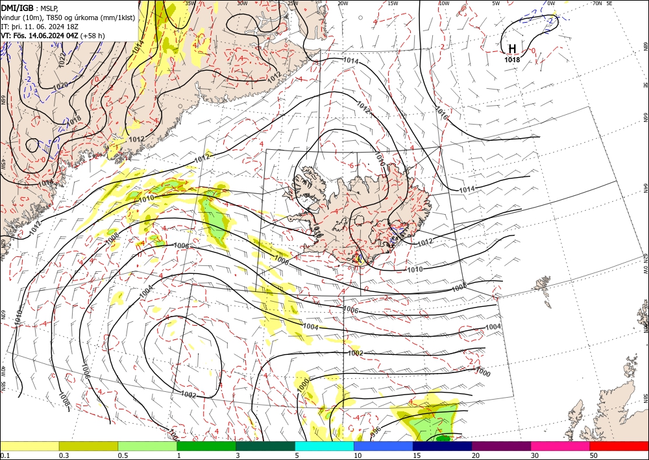
Task: Click the '70N' latitude label at top
Action: [597, 3]
